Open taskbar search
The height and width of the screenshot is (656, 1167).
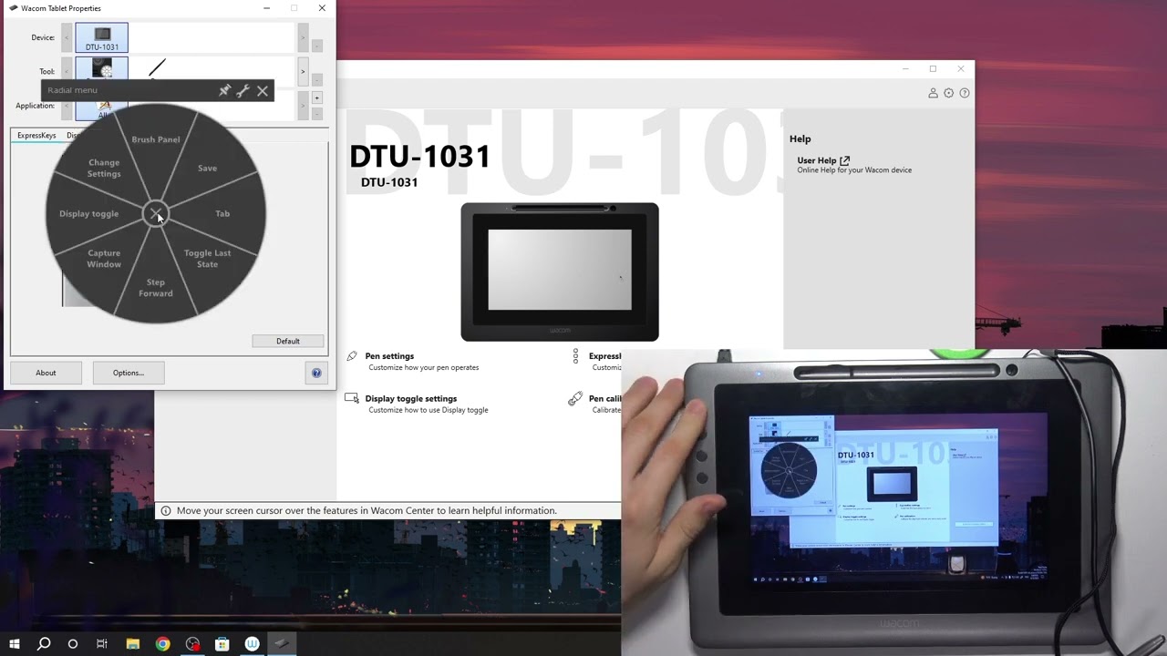click(44, 643)
